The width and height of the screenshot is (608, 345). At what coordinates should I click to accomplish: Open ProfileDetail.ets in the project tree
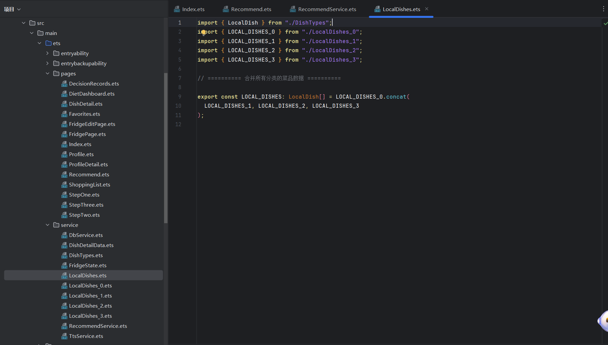[x=88, y=164]
